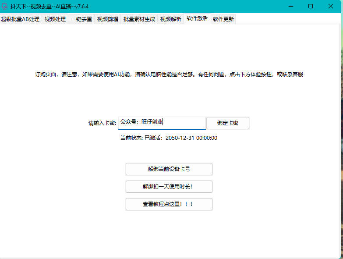This screenshot has width=343, height=259.
Task: Open the 软件更新 tab
Action: click(x=223, y=19)
